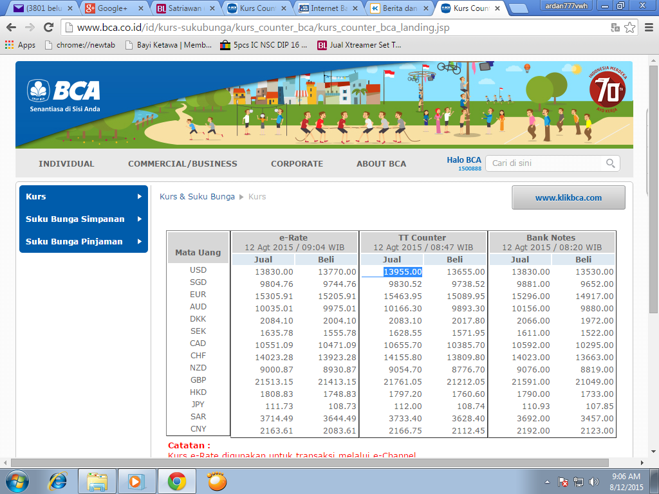Click the Indonesia Merdeka 70 badge

[x=608, y=90]
